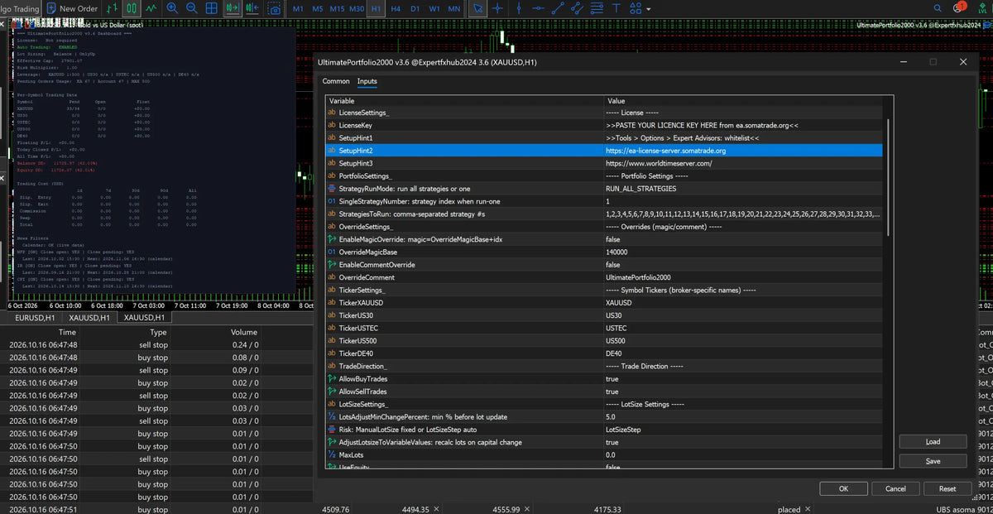993x514 pixels.
Task: Edit LotsAdjustMinChangePercent value 5.0
Action: (743, 417)
